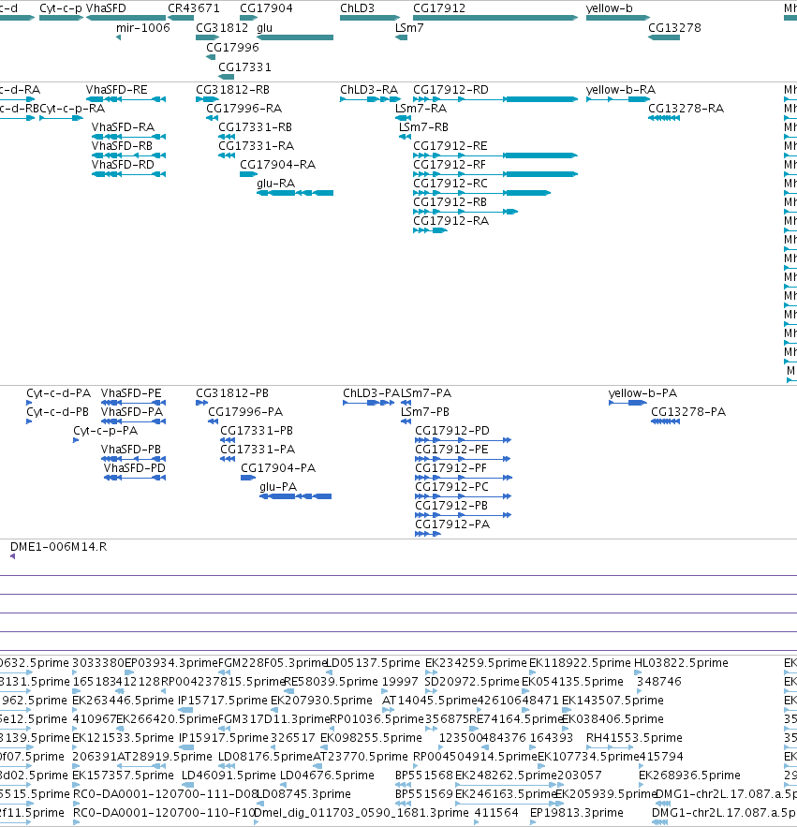Select the CG17331-RB transcript label

tap(256, 127)
